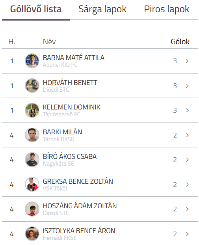
Task: Select the Góllövő lista tab
Action: tap(36, 9)
